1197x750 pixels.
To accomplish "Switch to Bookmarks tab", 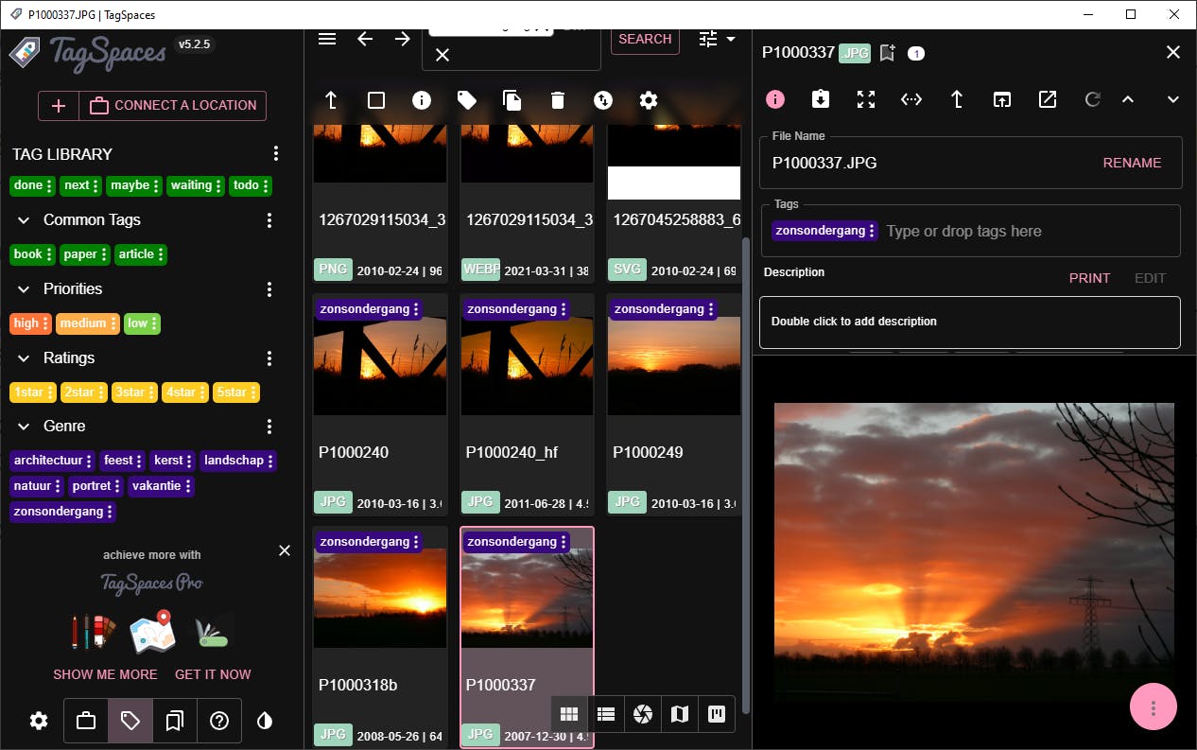I will 175,721.
